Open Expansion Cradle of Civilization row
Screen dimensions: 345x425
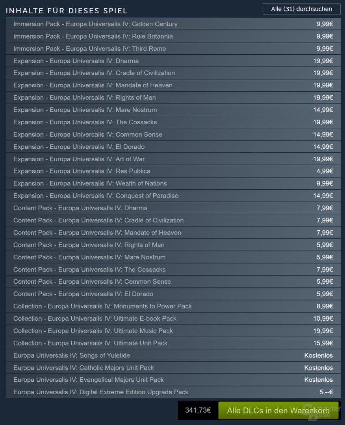(x=173, y=73)
